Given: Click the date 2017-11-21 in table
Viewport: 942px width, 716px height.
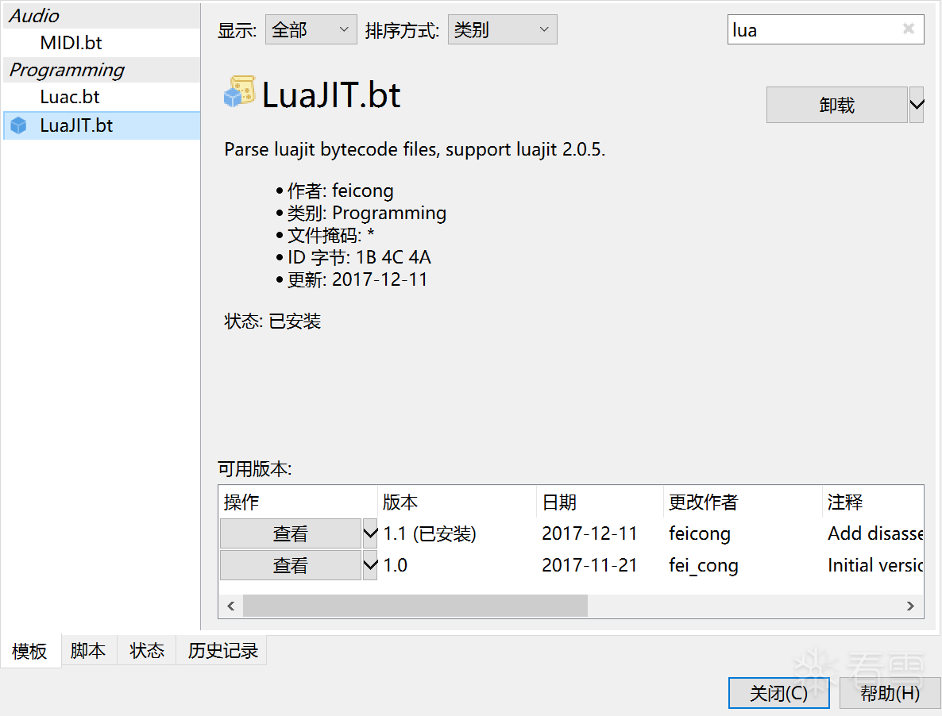Looking at the screenshot, I should pos(589,564).
